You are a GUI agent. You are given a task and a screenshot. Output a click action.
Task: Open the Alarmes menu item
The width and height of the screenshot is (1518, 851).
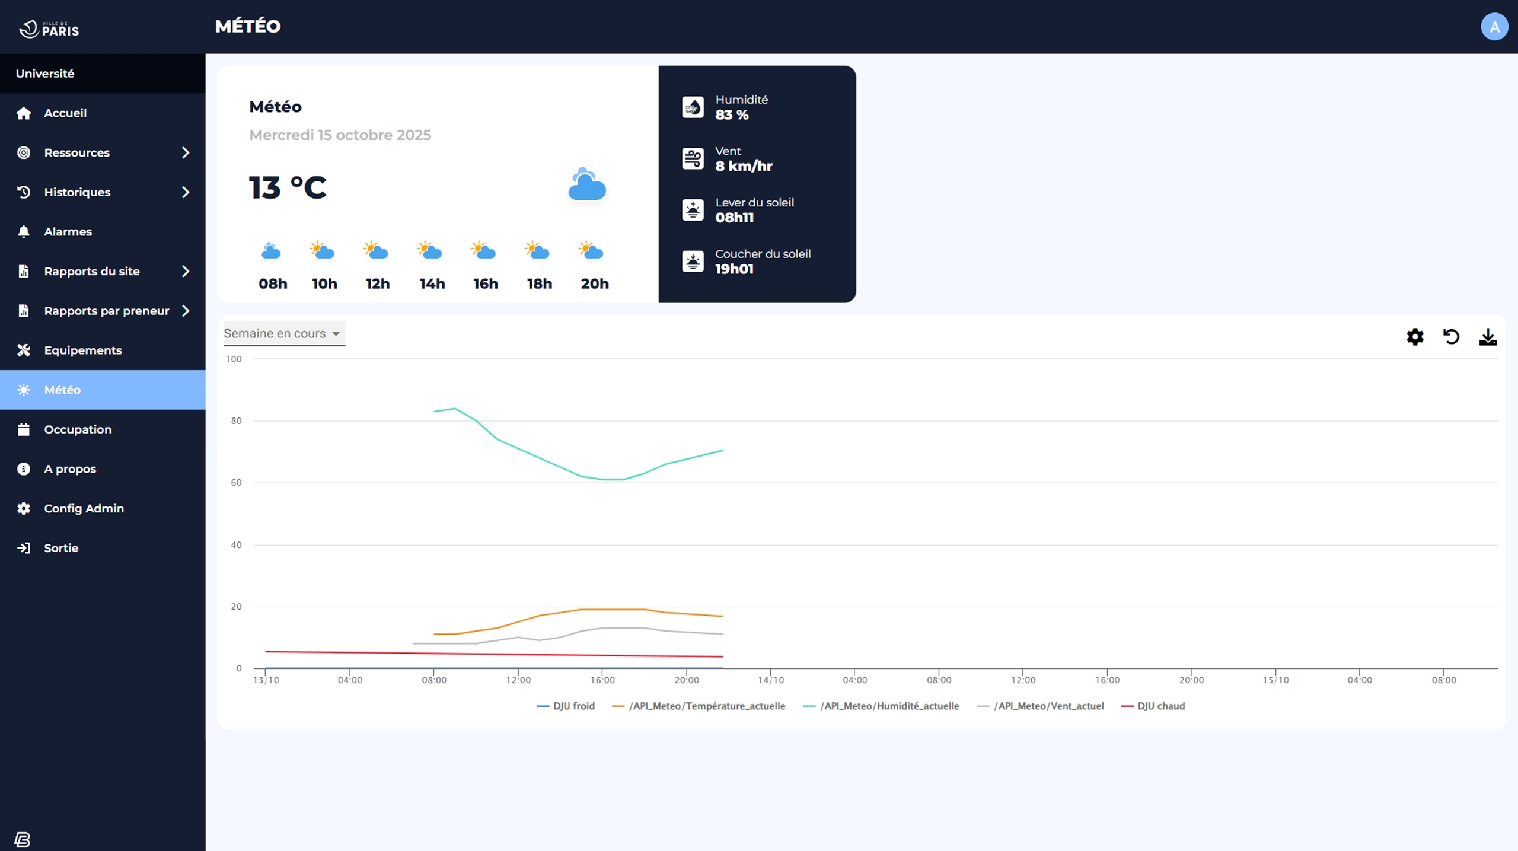point(68,232)
